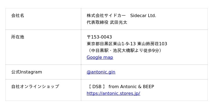Click the 自社オンラインショップ row label
The width and height of the screenshot is (218, 109).
click(35, 87)
